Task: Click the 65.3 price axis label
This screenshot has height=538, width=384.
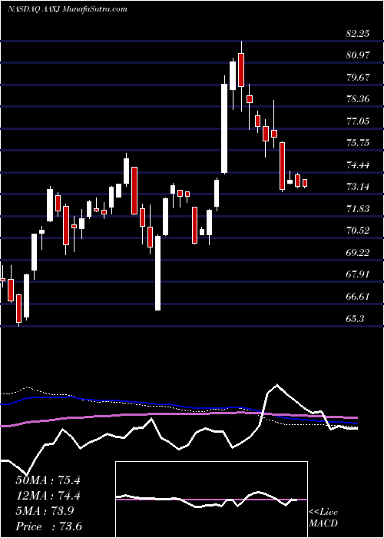Action: point(355,319)
